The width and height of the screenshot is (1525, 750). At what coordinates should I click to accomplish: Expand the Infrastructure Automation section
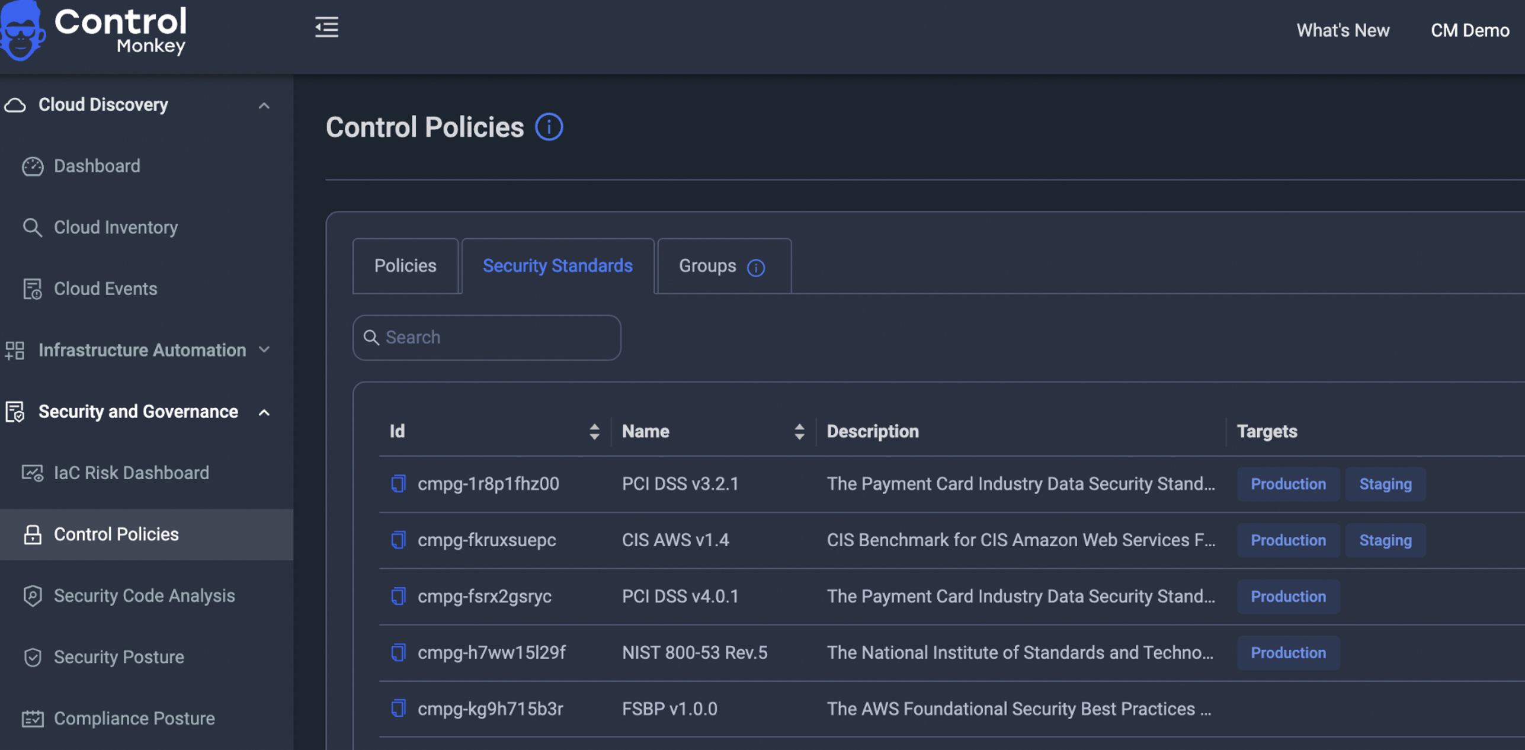click(264, 350)
